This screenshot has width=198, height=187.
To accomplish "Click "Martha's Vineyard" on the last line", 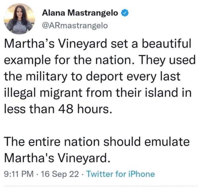I will click(x=57, y=158).
